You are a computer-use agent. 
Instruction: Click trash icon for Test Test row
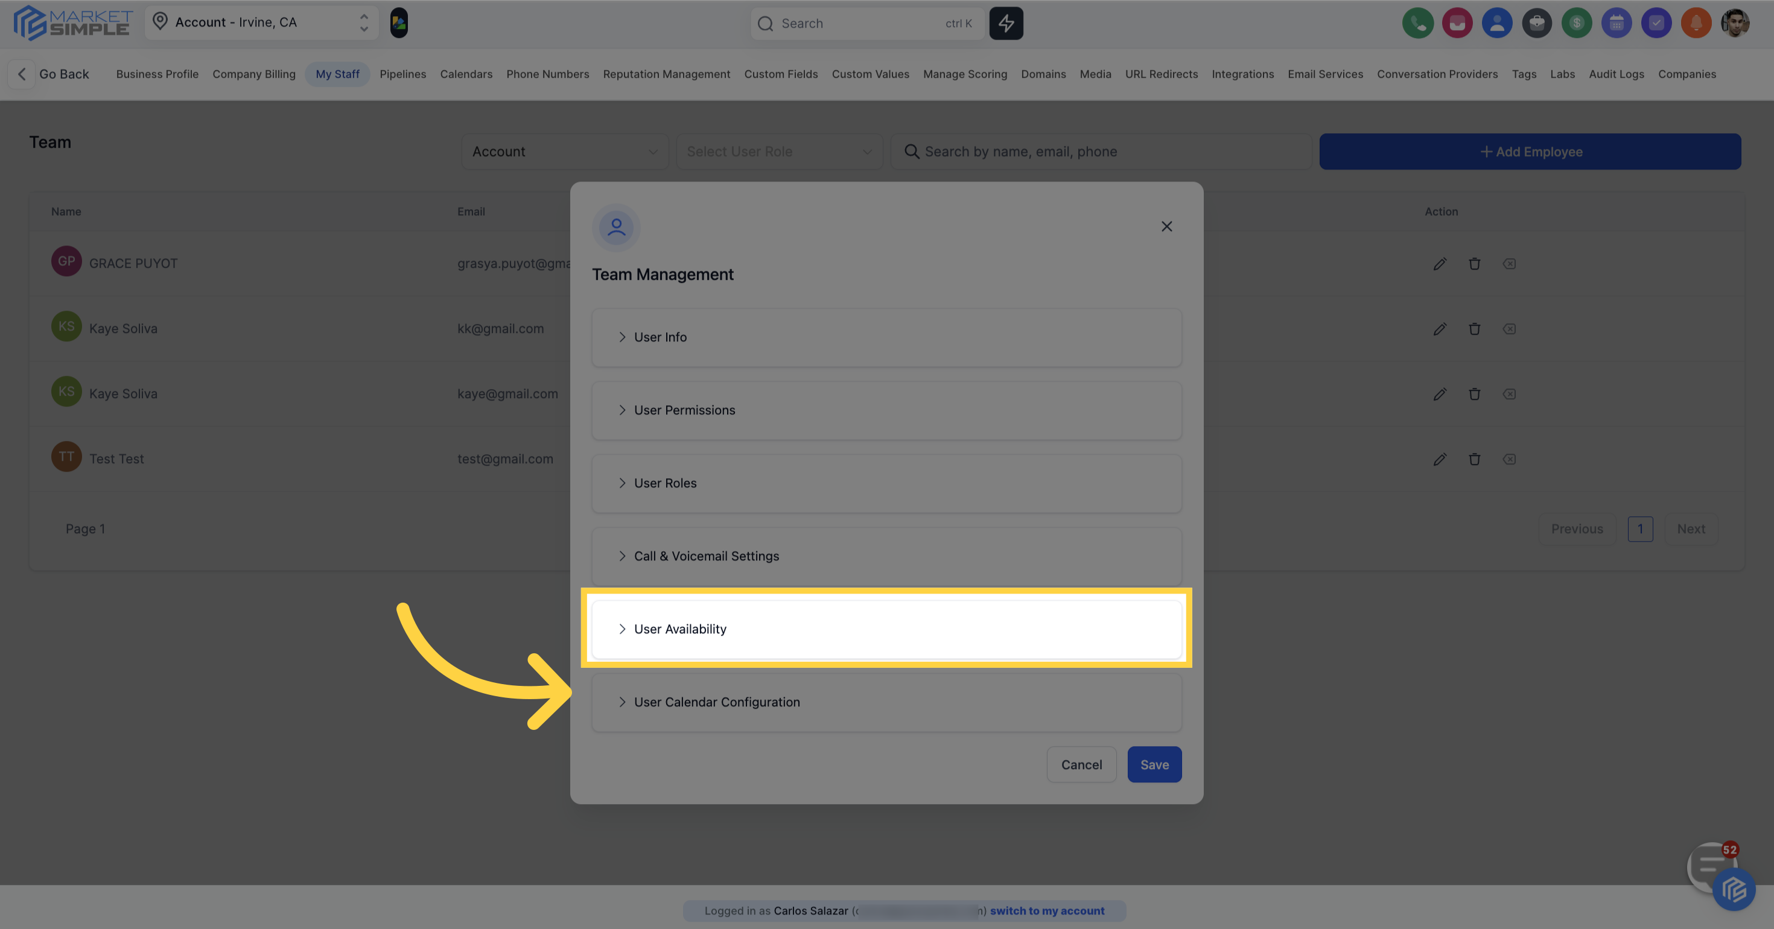click(x=1474, y=459)
